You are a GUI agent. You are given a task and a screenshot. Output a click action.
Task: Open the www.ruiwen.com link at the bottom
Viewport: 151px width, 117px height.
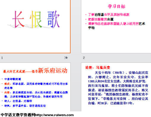[x=54, y=115]
